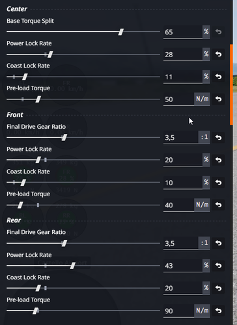237x325 pixels.
Task: Reset Center Pre-load Torque value
Action: pyautogui.click(x=218, y=99)
